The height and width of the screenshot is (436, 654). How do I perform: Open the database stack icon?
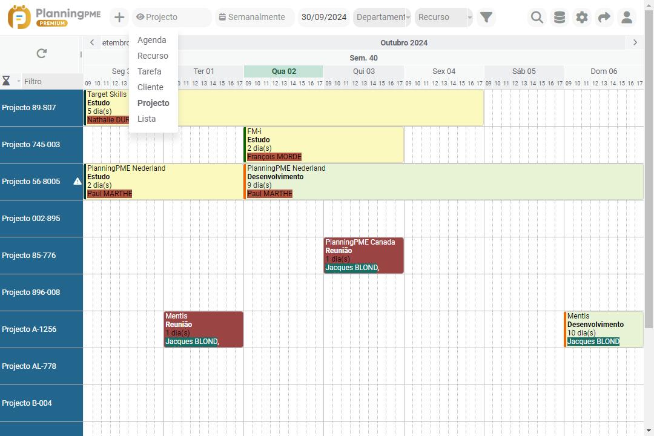click(560, 17)
